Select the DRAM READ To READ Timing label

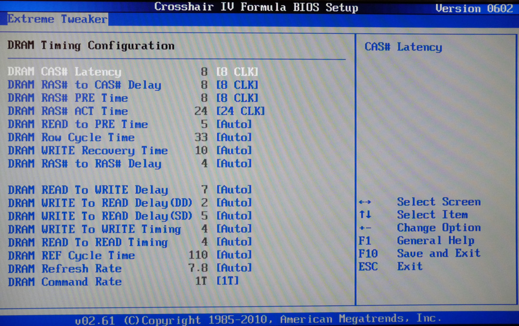coord(88,242)
